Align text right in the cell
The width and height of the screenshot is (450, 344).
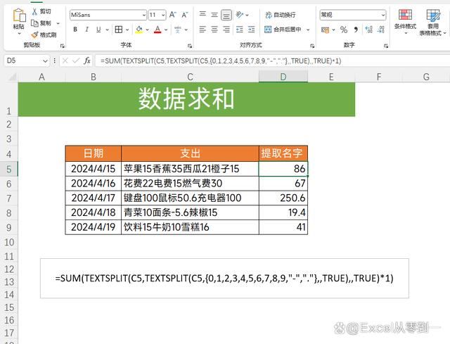(x=226, y=30)
